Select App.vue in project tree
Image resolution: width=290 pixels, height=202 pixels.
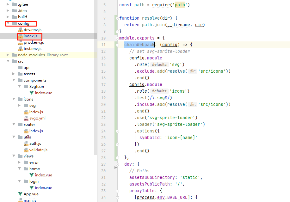31,194
